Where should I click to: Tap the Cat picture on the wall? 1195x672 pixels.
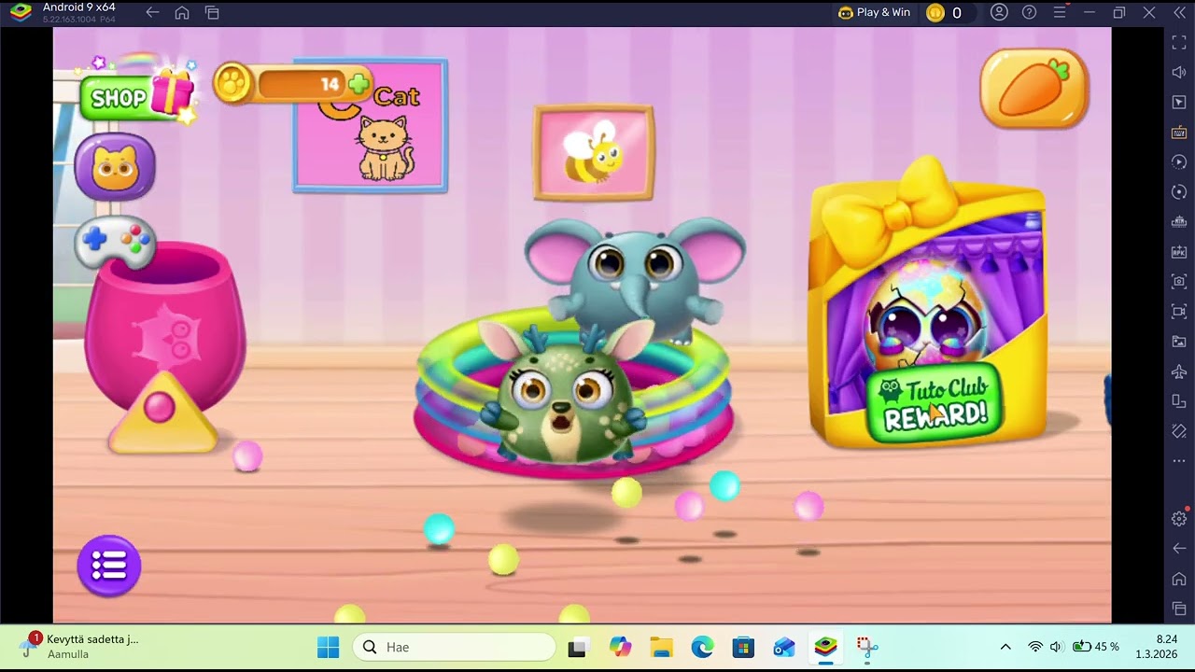[x=371, y=126]
